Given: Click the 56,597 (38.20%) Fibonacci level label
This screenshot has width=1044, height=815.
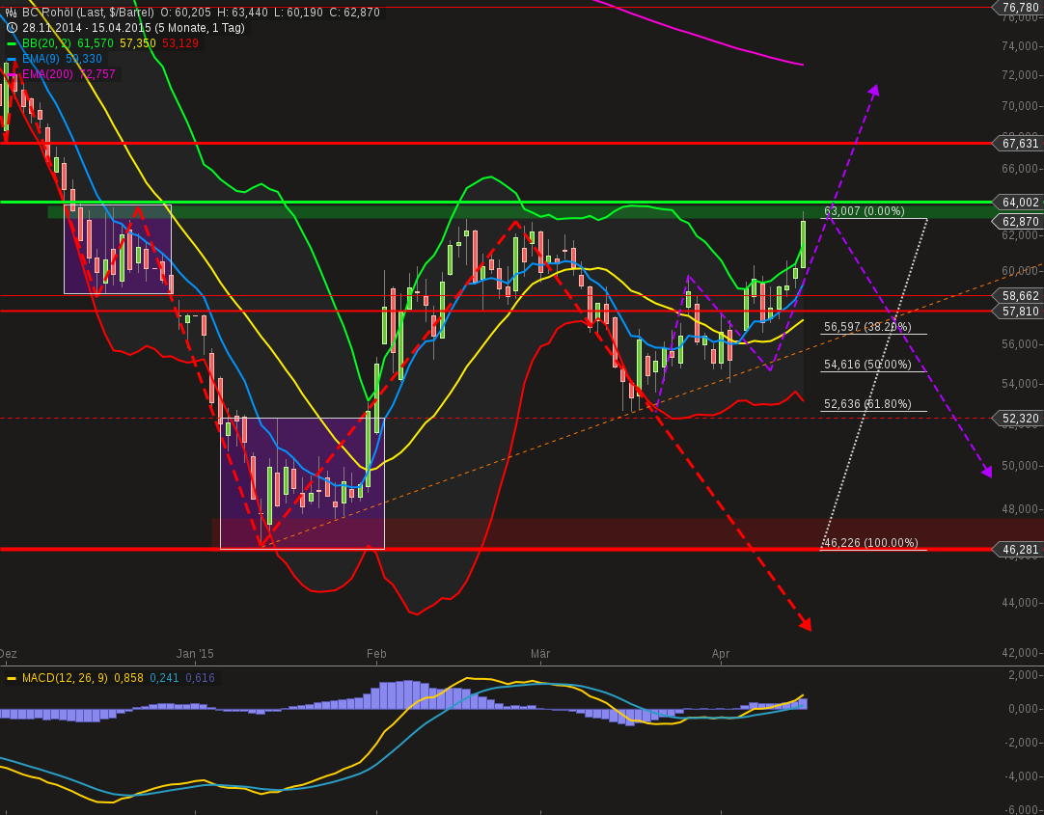Looking at the screenshot, I should coord(866,327).
